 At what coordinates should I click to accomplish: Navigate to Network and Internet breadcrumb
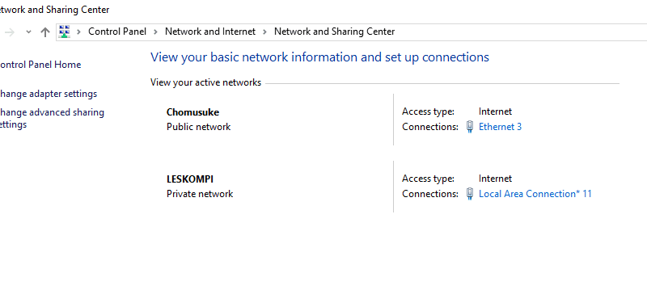pos(210,32)
